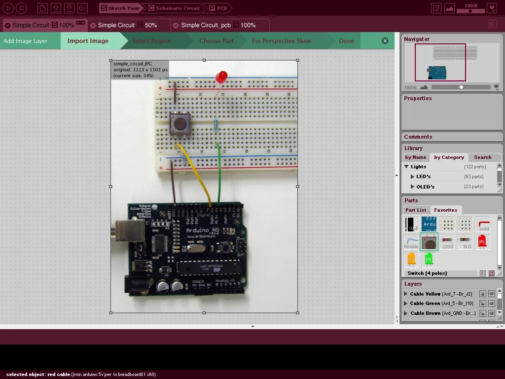Select the flexible wire part

(x=411, y=242)
